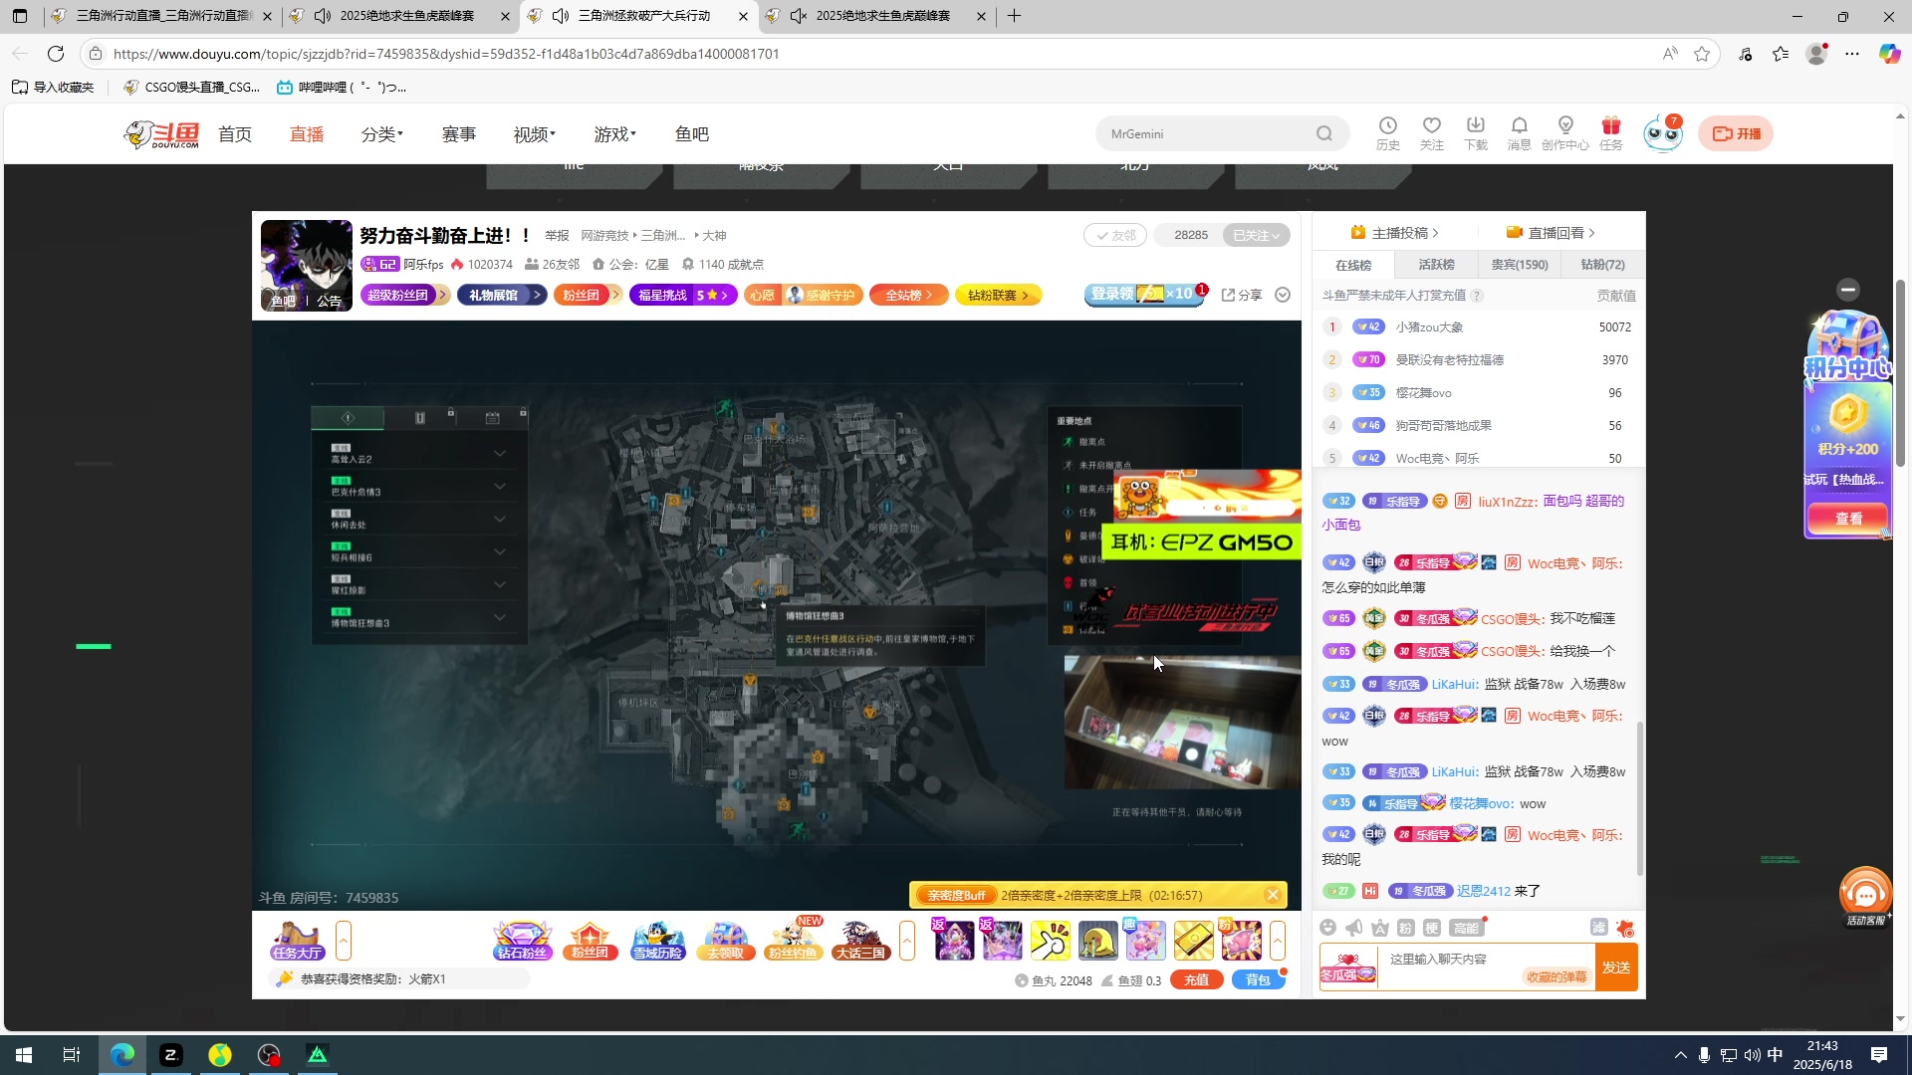This screenshot has width=1912, height=1075.
Task: Expand the arrow beside 大话三国
Action: coord(907,941)
